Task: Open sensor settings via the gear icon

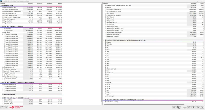Action: (198, 107)
